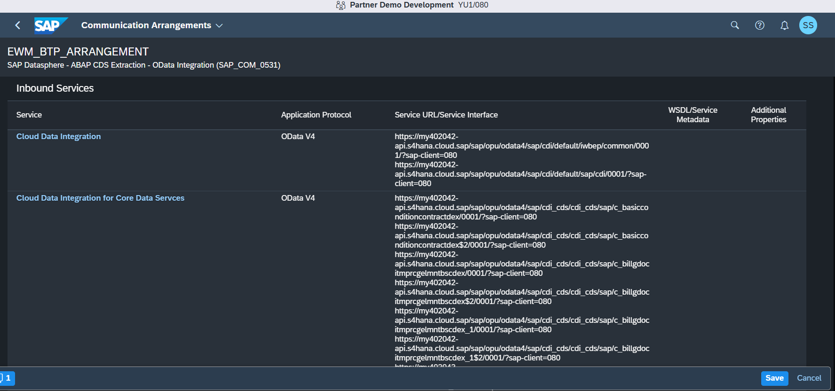Click the c_billgdocitmprcgelmntbscdex_1$2/0001 URL
The width and height of the screenshot is (835, 391).
click(x=522, y=348)
